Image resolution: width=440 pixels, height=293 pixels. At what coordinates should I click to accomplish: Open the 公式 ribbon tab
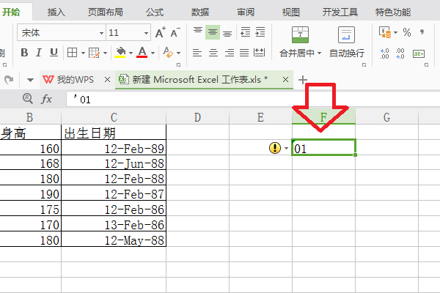click(155, 12)
